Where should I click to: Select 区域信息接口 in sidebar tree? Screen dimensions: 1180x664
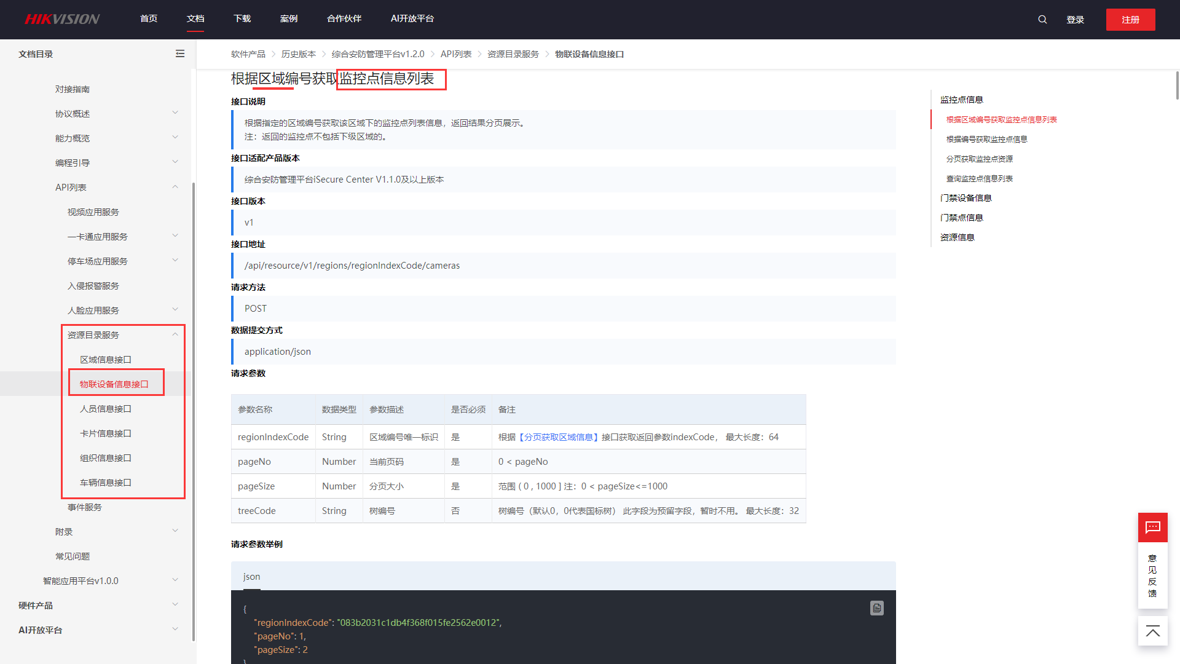[106, 360]
